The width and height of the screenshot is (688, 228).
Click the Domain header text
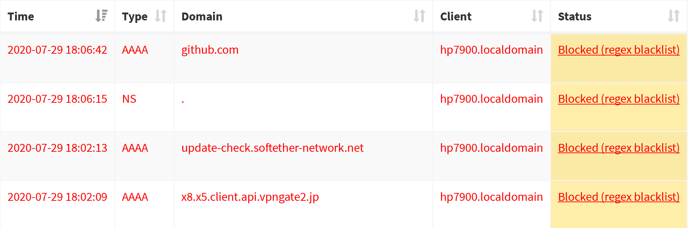202,16
